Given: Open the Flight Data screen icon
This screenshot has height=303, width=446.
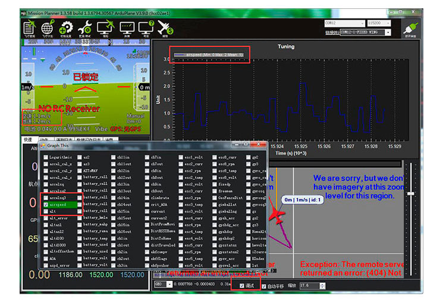Looking at the screenshot, I should [x=29, y=28].
